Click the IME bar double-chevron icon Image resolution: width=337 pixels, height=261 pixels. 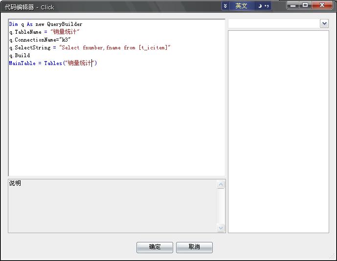[225, 6]
